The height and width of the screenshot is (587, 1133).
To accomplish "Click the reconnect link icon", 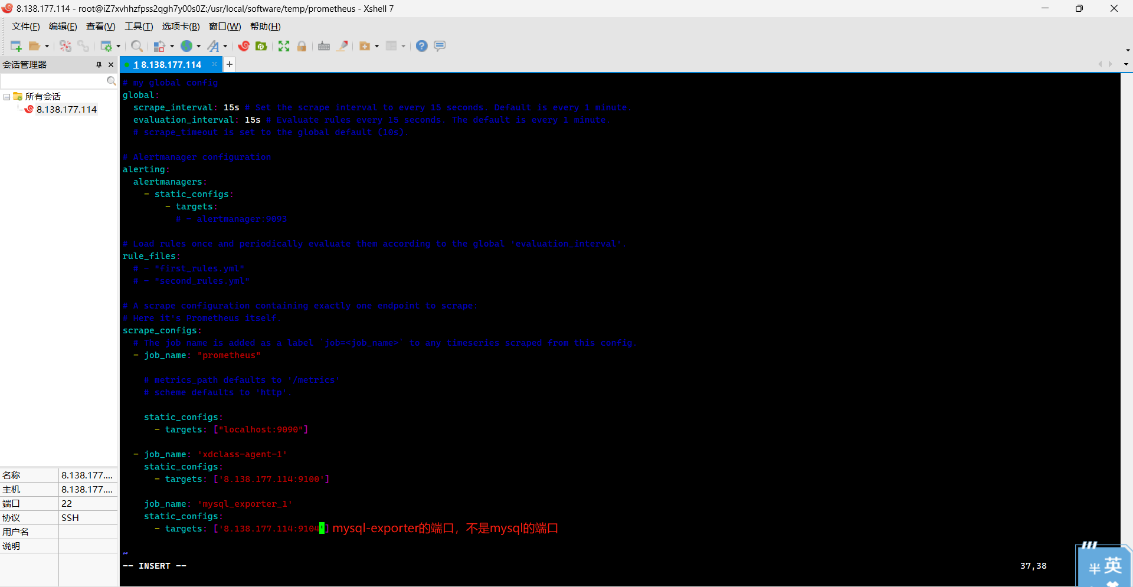I will pos(84,46).
